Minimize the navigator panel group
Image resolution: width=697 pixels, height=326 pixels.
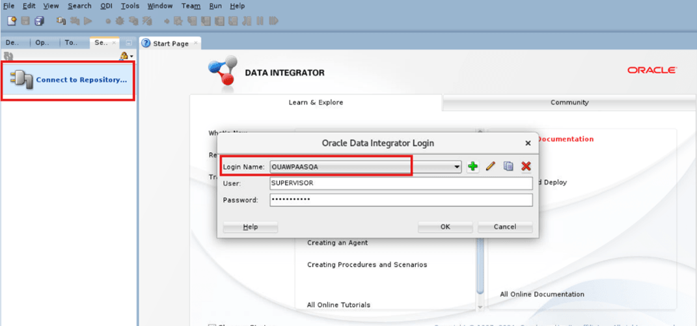click(x=128, y=43)
